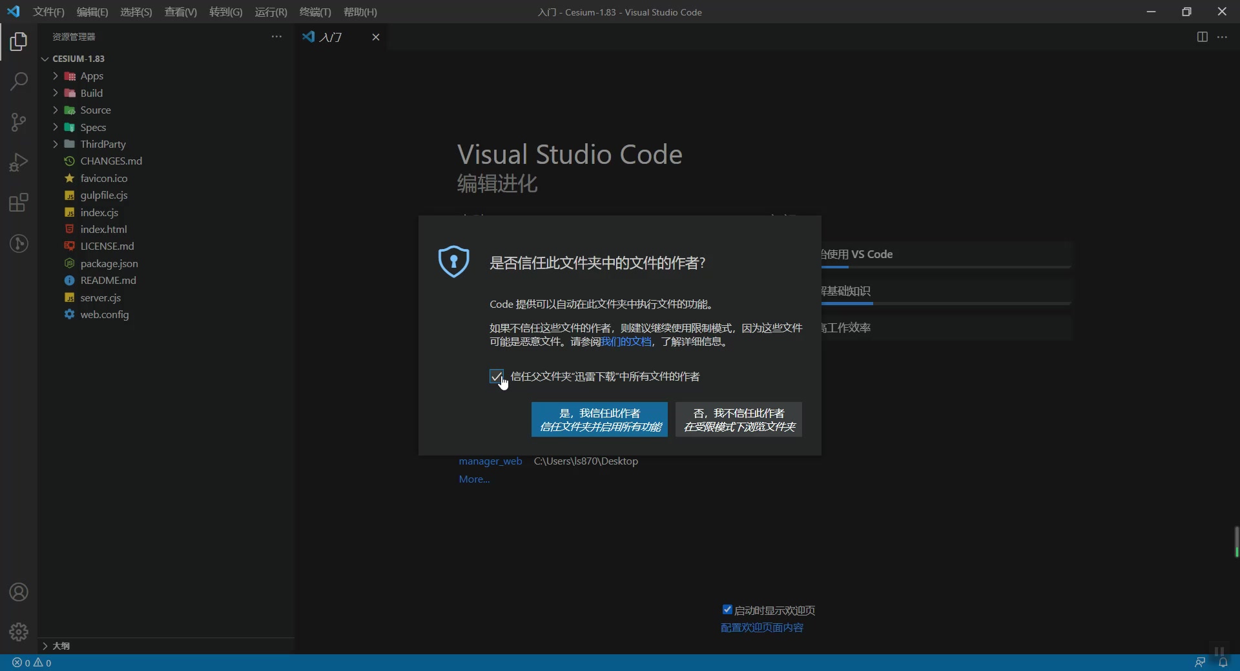Click the web.config gear icon
The width and height of the screenshot is (1240, 671).
[69, 314]
